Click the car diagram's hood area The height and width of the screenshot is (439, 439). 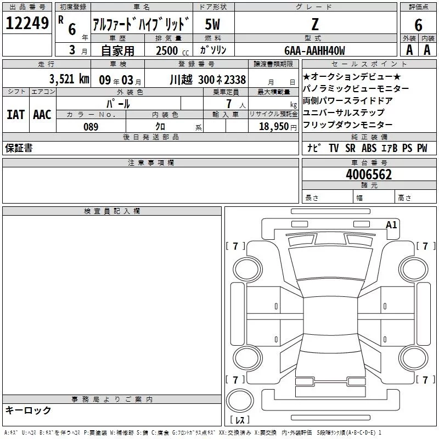coord(330,239)
